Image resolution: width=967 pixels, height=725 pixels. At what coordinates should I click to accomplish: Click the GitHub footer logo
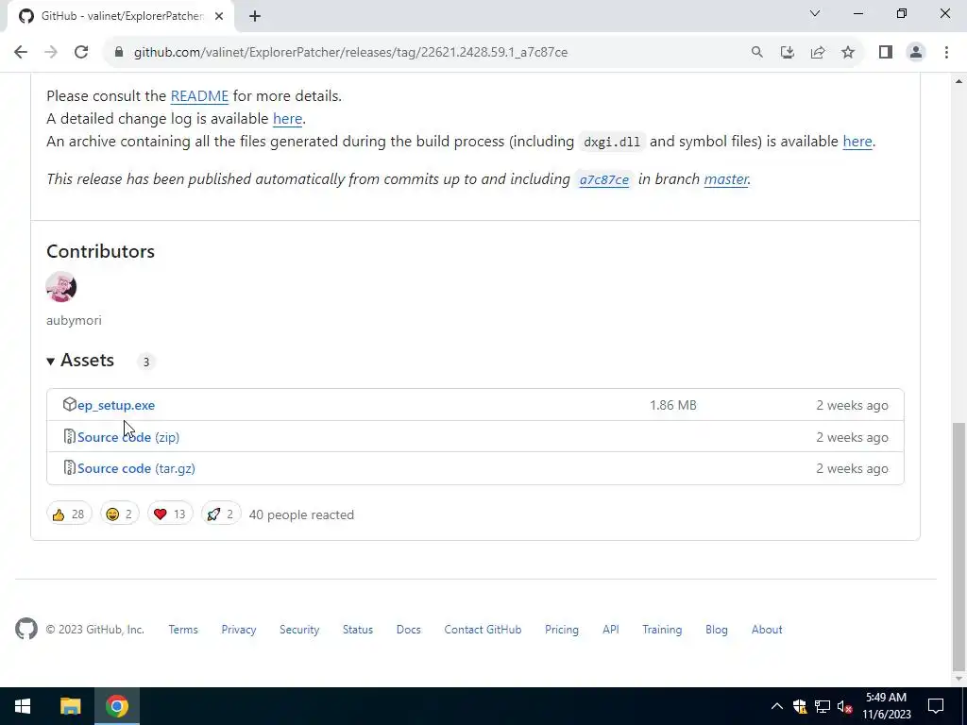(26, 629)
